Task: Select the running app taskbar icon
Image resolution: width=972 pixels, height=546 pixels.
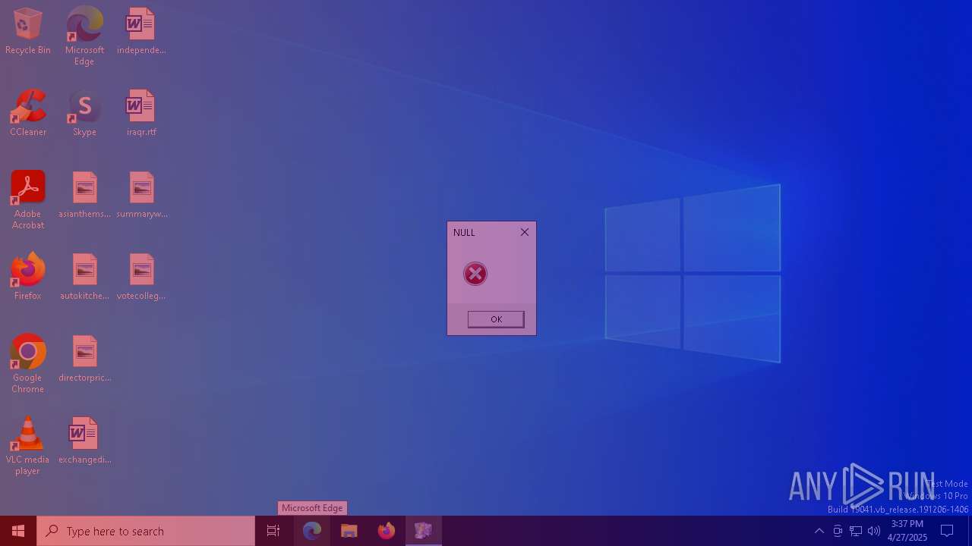Action: pyautogui.click(x=424, y=531)
